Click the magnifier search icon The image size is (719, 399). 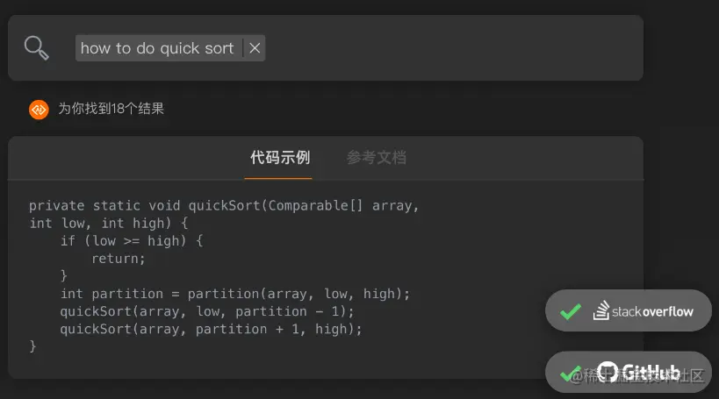coord(37,48)
